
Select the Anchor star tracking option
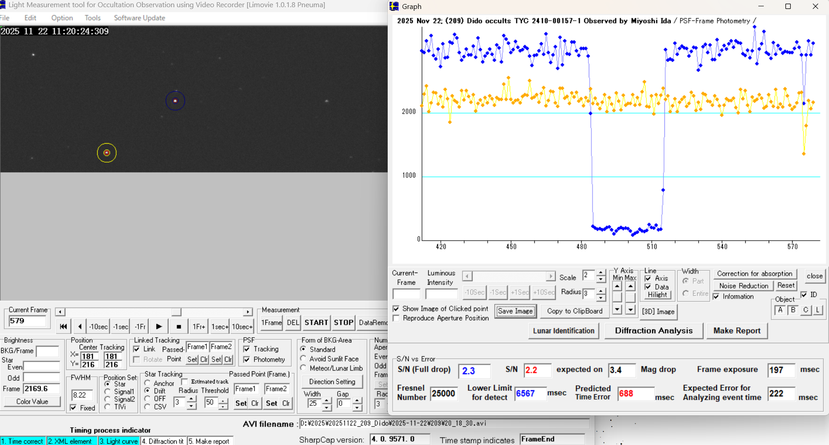(x=148, y=383)
